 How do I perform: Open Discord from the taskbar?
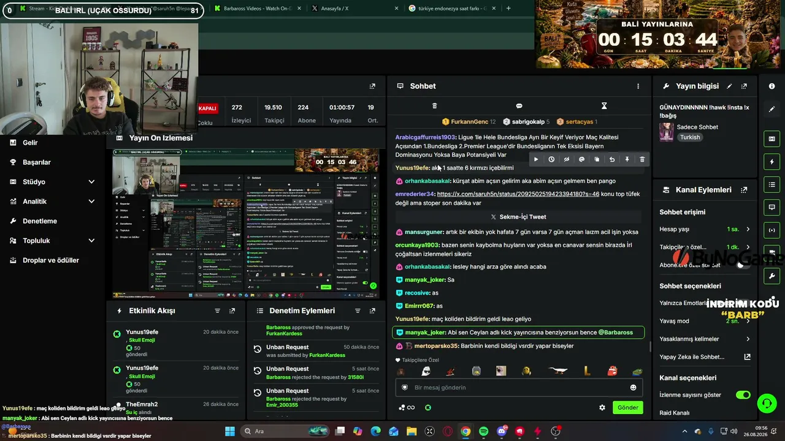[502, 431]
